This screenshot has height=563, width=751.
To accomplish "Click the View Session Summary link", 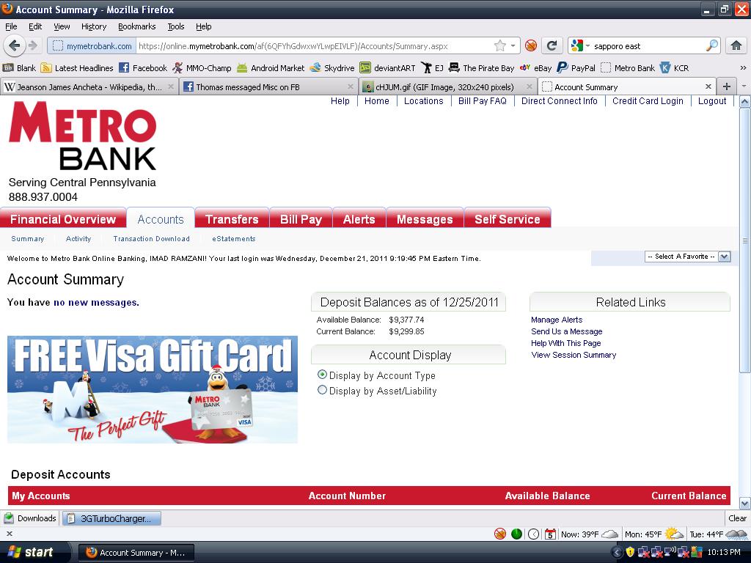I will coord(574,355).
